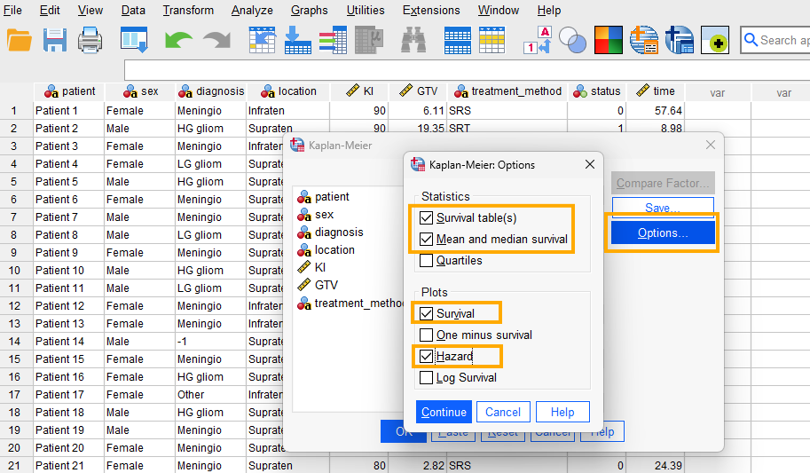Image resolution: width=810 pixels, height=473 pixels.
Task: Click the 57.64 time value cell
Action: (x=655, y=111)
